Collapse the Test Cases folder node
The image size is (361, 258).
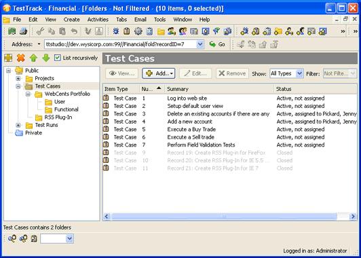click(x=18, y=86)
